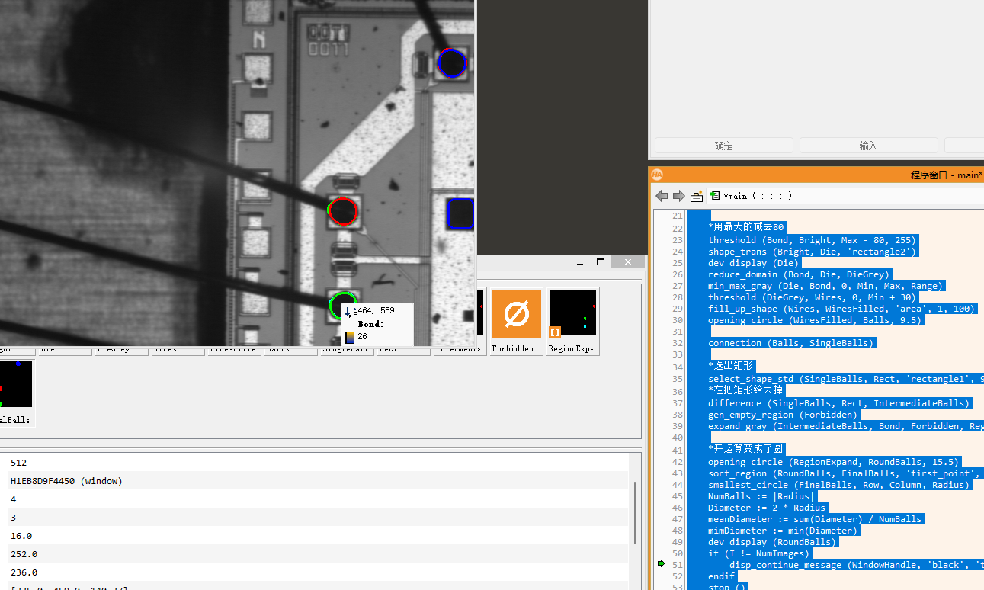The image size is (984, 590).
Task: Click line number 35 in the gutter
Action: point(677,378)
